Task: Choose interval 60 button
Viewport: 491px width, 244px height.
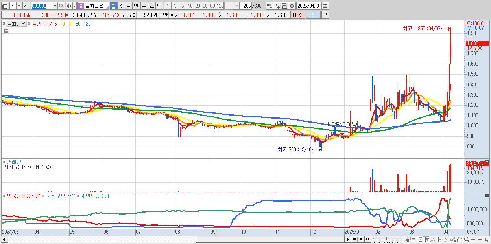Action: click(212, 6)
